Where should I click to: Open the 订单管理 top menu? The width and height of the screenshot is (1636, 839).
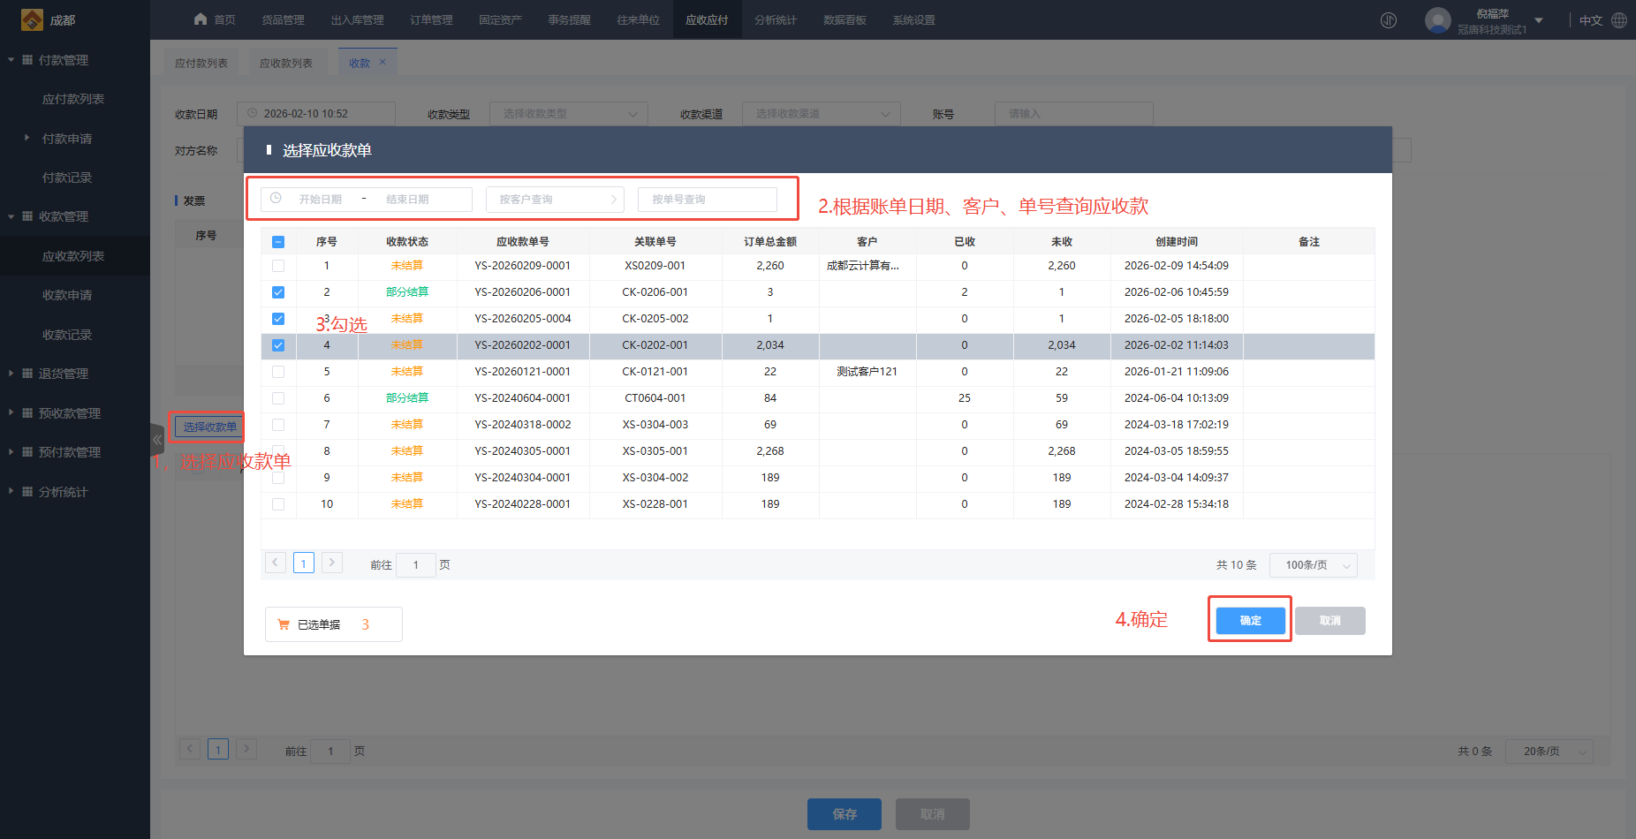click(431, 20)
